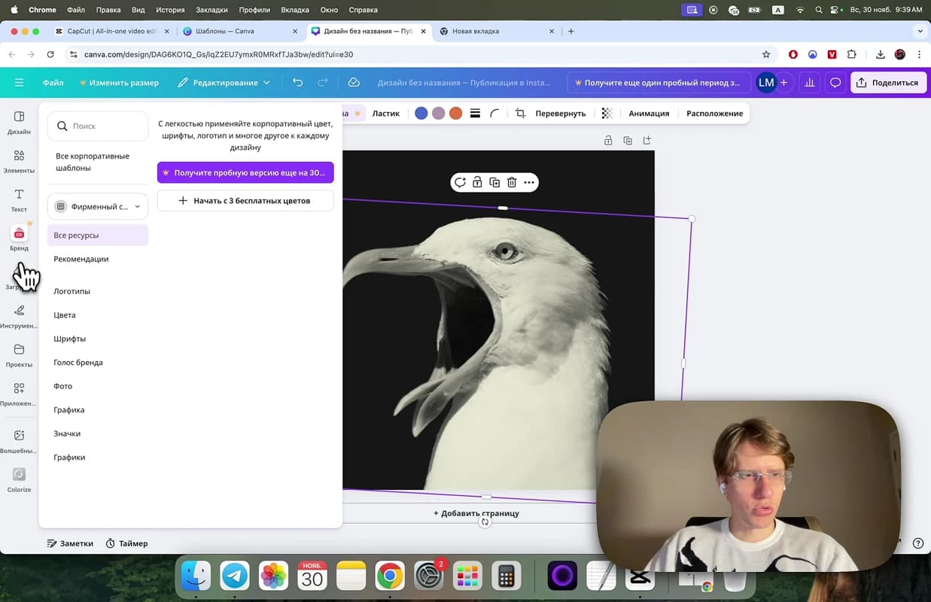Click Начать с 3 бесплатных цветов
The image size is (931, 602).
coord(245,201)
